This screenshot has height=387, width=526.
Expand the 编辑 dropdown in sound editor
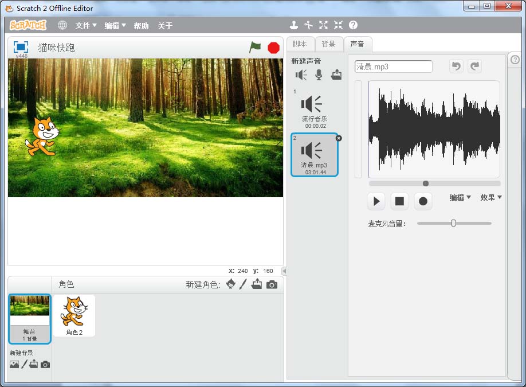coord(460,197)
